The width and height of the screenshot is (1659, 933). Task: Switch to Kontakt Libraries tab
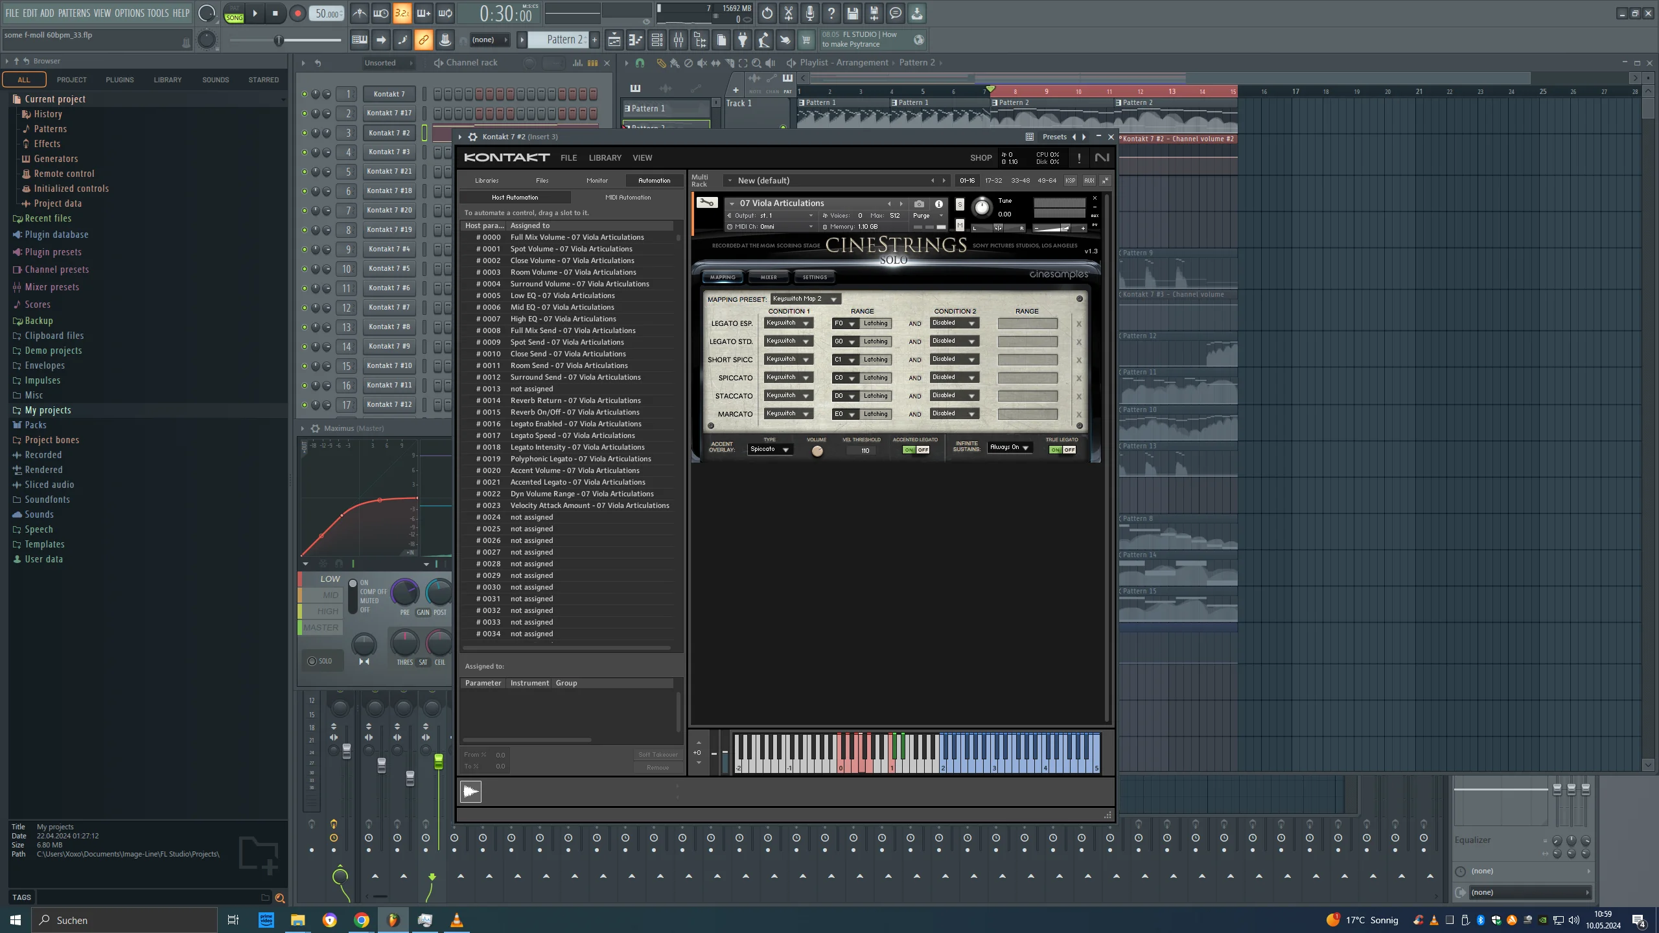[487, 180]
